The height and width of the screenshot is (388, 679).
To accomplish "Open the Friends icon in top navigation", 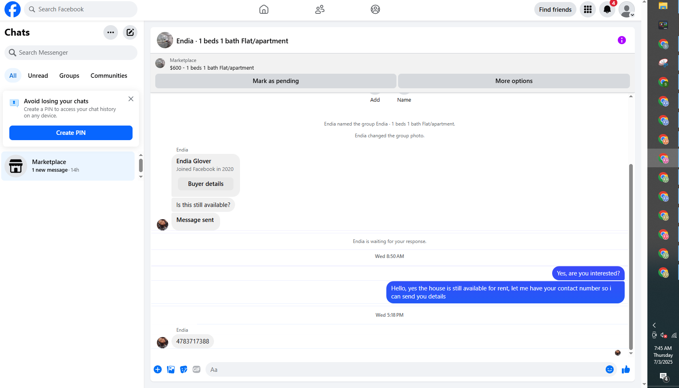I will (x=320, y=9).
